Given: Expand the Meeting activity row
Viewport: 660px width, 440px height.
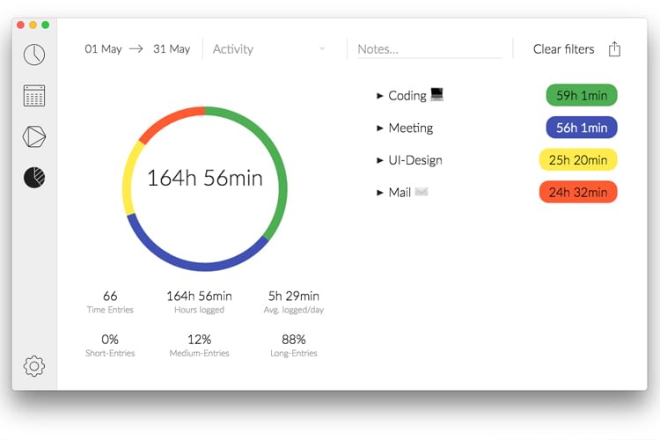Looking at the screenshot, I should point(380,128).
